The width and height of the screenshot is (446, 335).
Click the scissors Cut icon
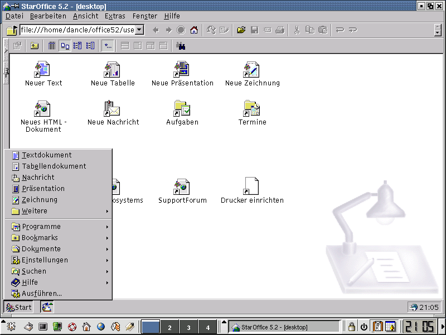click(297, 30)
